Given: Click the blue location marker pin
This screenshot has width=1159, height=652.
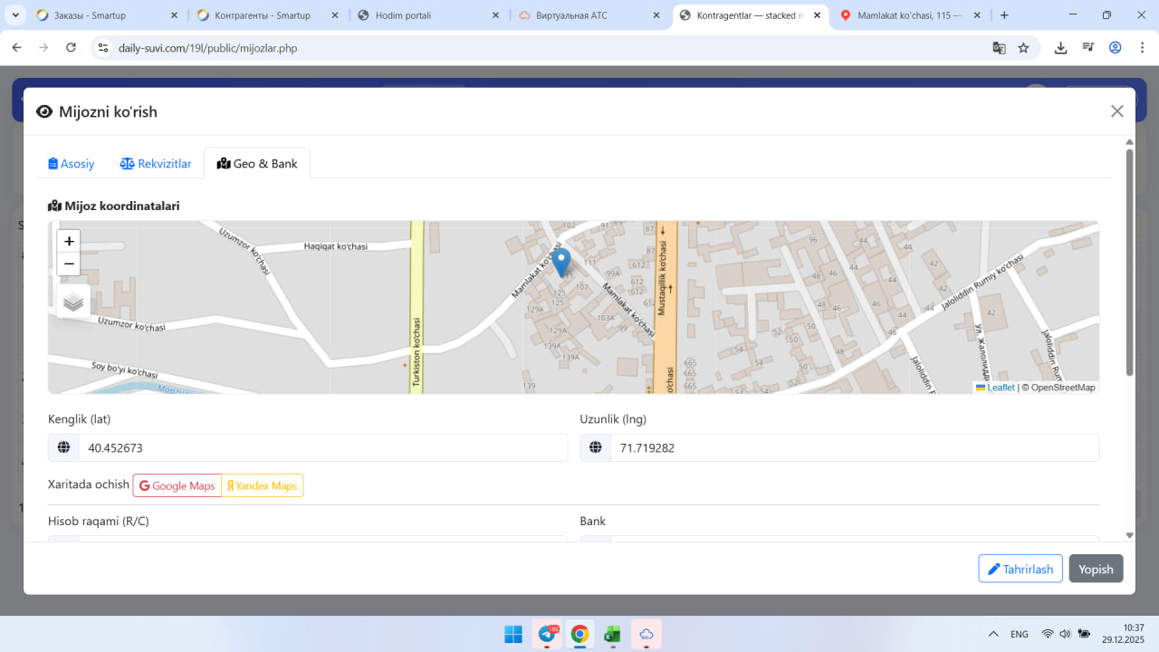Looking at the screenshot, I should click(x=561, y=262).
